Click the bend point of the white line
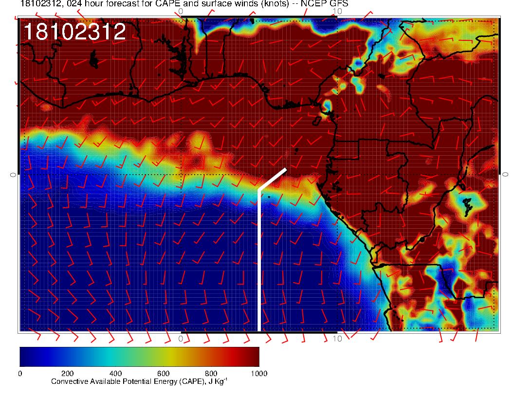This screenshot has width=514, height=397. tap(258, 190)
